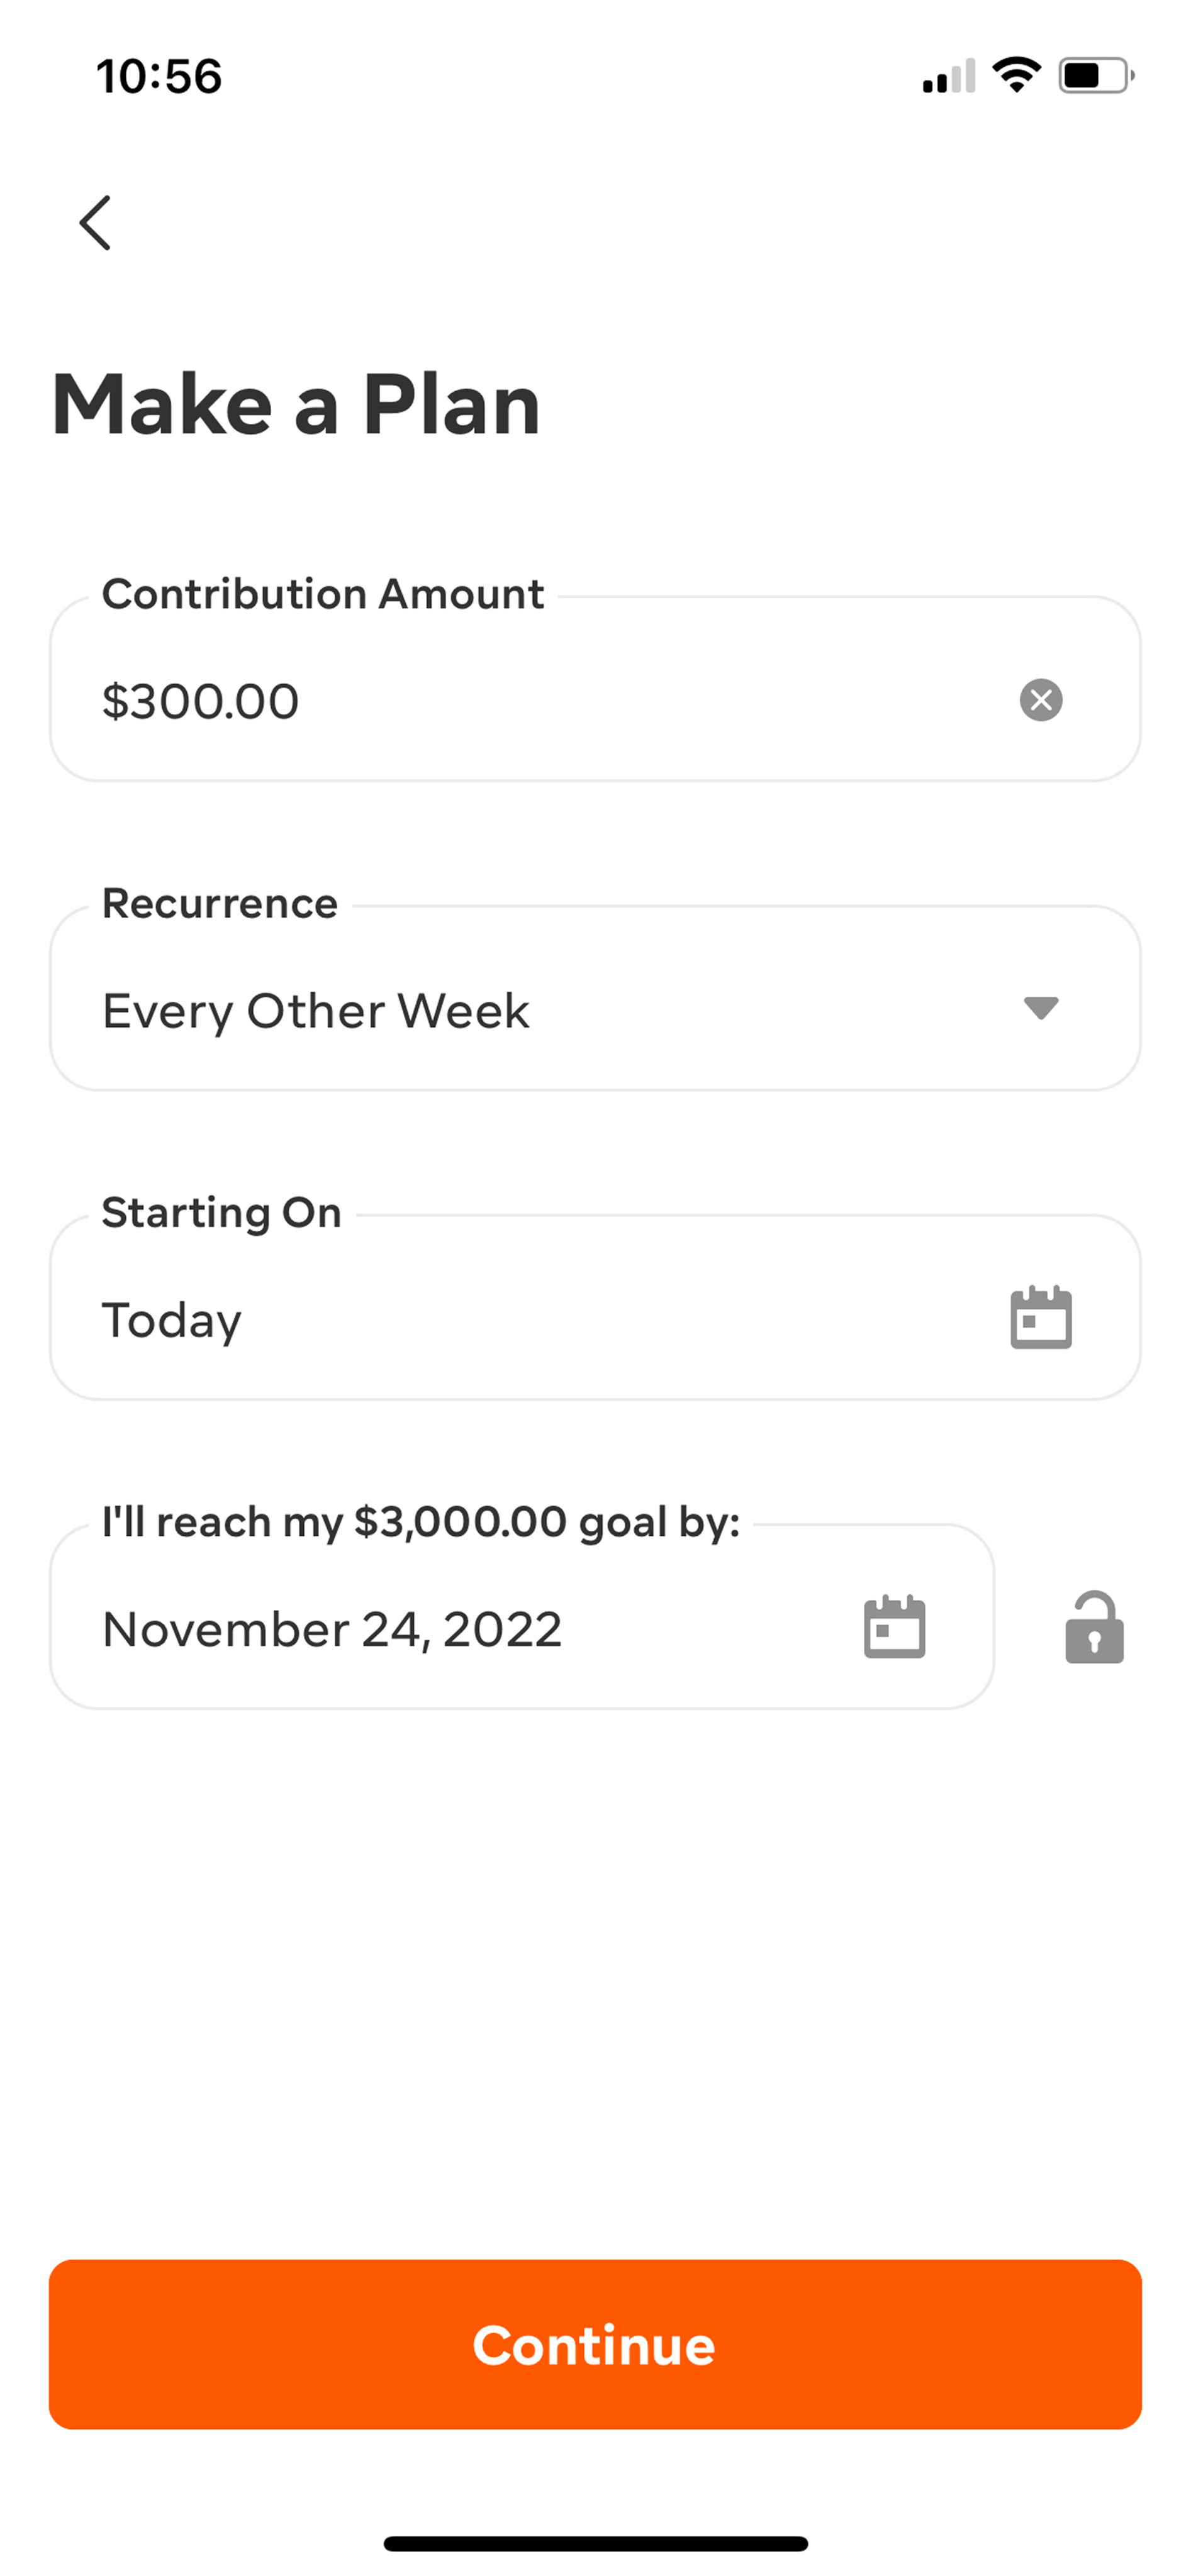Tap the home indicator bar
1191x2576 pixels.
(595, 2542)
